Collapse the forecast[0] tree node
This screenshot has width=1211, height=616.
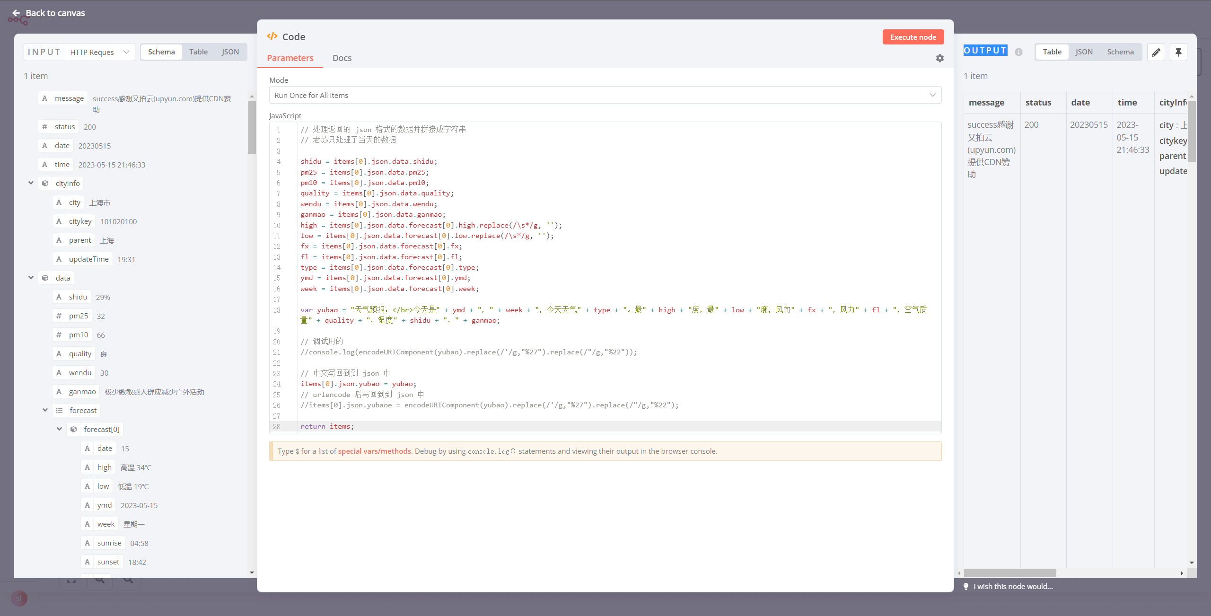(59, 429)
